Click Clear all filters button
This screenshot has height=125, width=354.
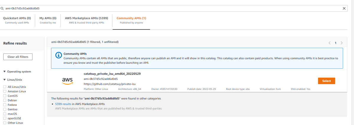pyautogui.click(x=18, y=57)
